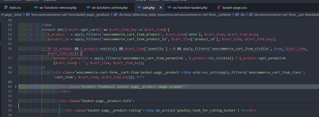Screen dimensions: 319x117
Task: Open the short 'div' breadcrumb segment
Action: click(243, 14)
